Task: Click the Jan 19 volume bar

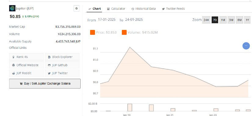Action: coord(130,107)
